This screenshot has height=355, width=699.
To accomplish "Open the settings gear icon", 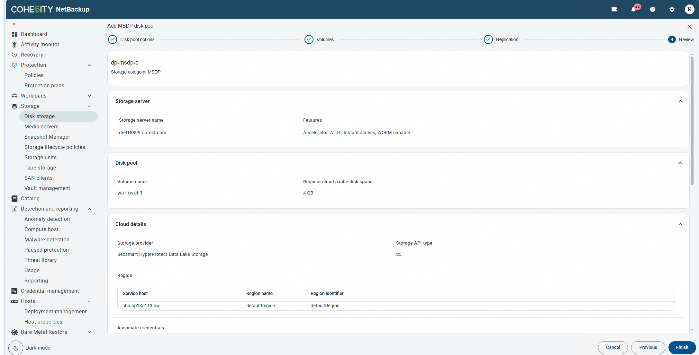I will click(672, 9).
